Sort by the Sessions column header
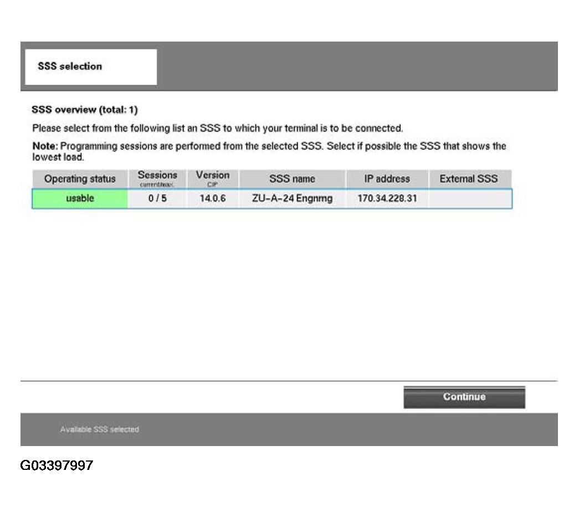The height and width of the screenshot is (512, 579). click(x=157, y=178)
